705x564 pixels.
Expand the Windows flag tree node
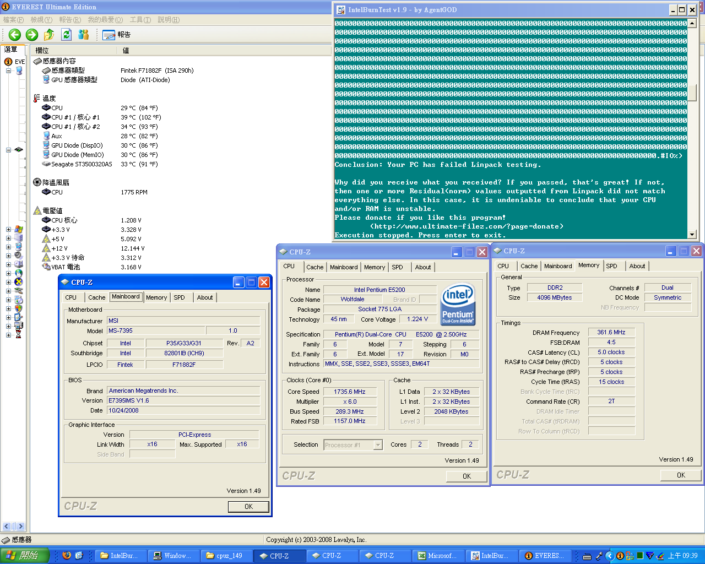click(x=8, y=229)
